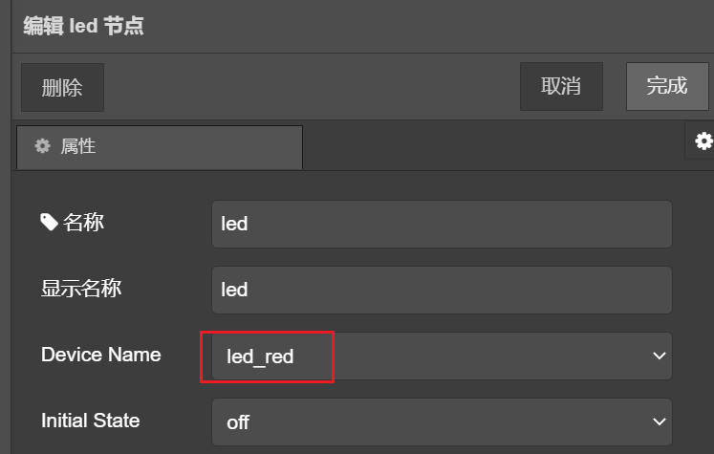The height and width of the screenshot is (454, 714).
Task: Switch to the 属性 tab
Action: click(x=159, y=147)
